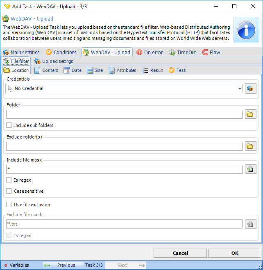Click the window resize grip corner
This screenshot has width=263, height=270.
click(x=260, y=267)
